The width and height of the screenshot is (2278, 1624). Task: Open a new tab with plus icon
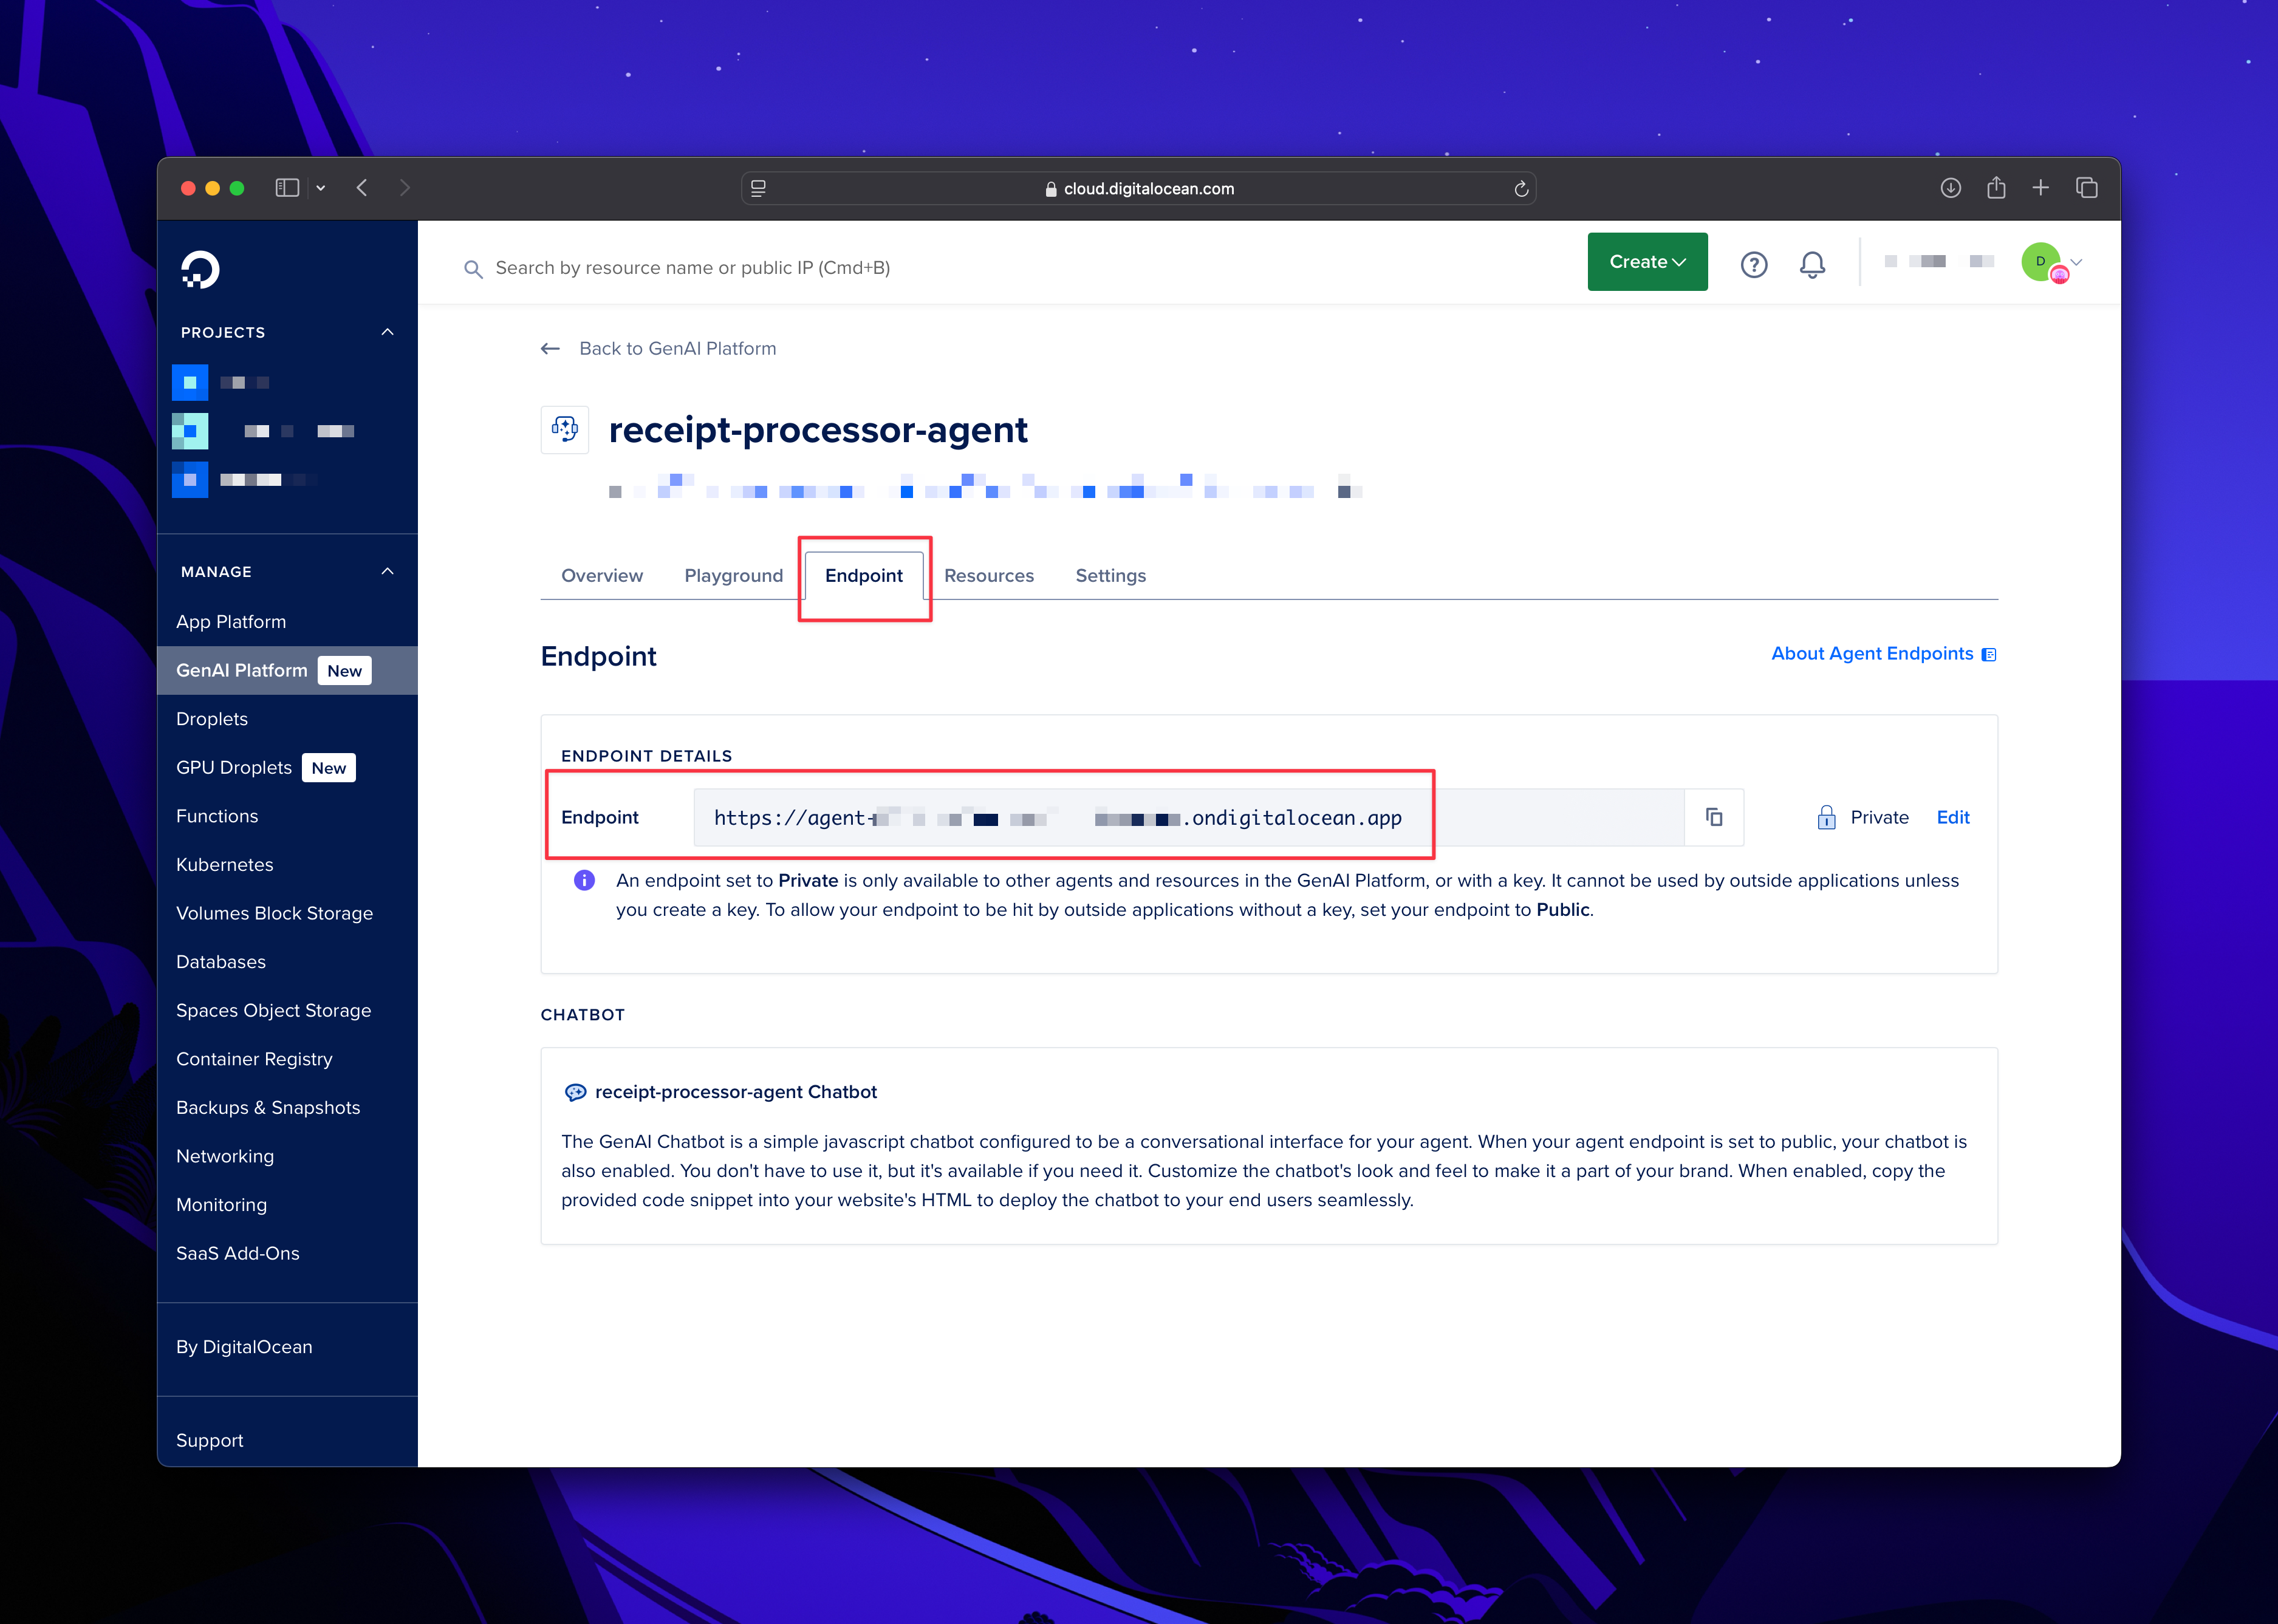pyautogui.click(x=2041, y=188)
